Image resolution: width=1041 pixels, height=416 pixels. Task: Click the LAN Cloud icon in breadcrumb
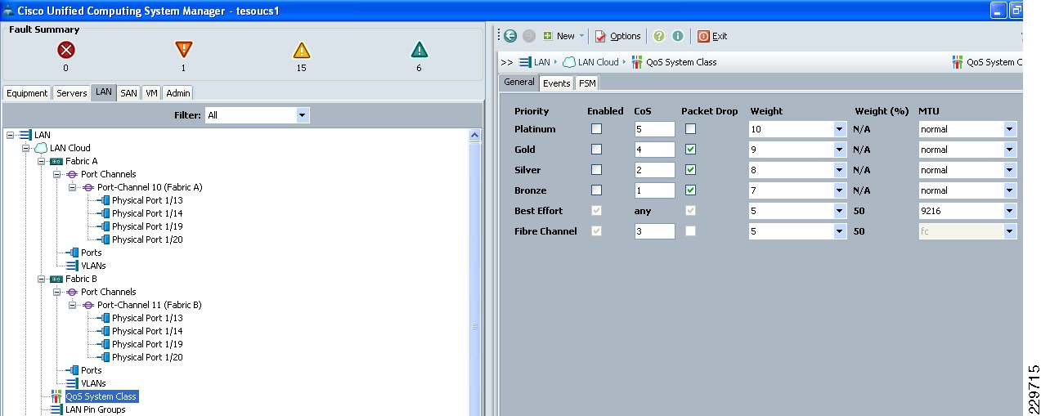pos(569,61)
